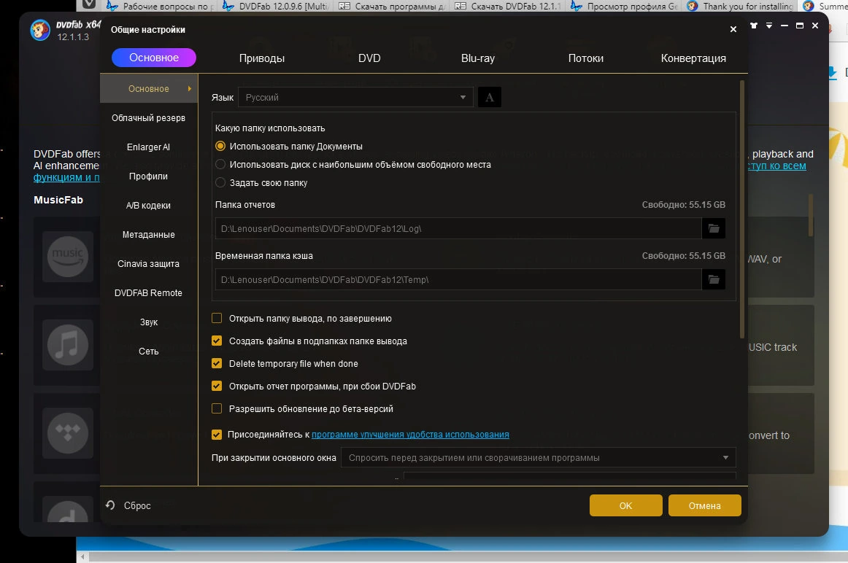
Task: Open 'программе улучшения удобства использования' link
Action: click(410, 435)
